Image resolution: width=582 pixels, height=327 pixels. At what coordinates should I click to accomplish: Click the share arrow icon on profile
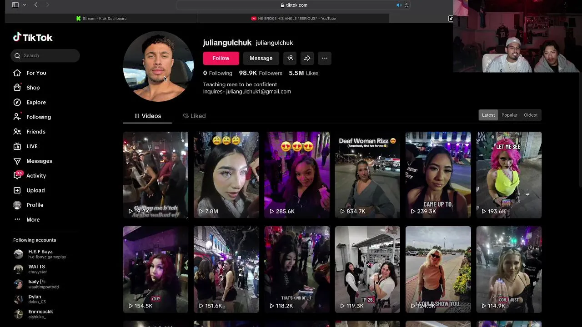pos(307,58)
